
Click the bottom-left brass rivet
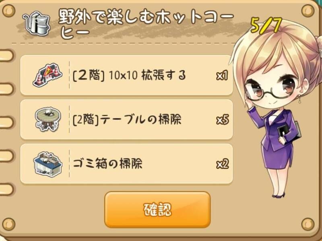[x=8, y=224]
